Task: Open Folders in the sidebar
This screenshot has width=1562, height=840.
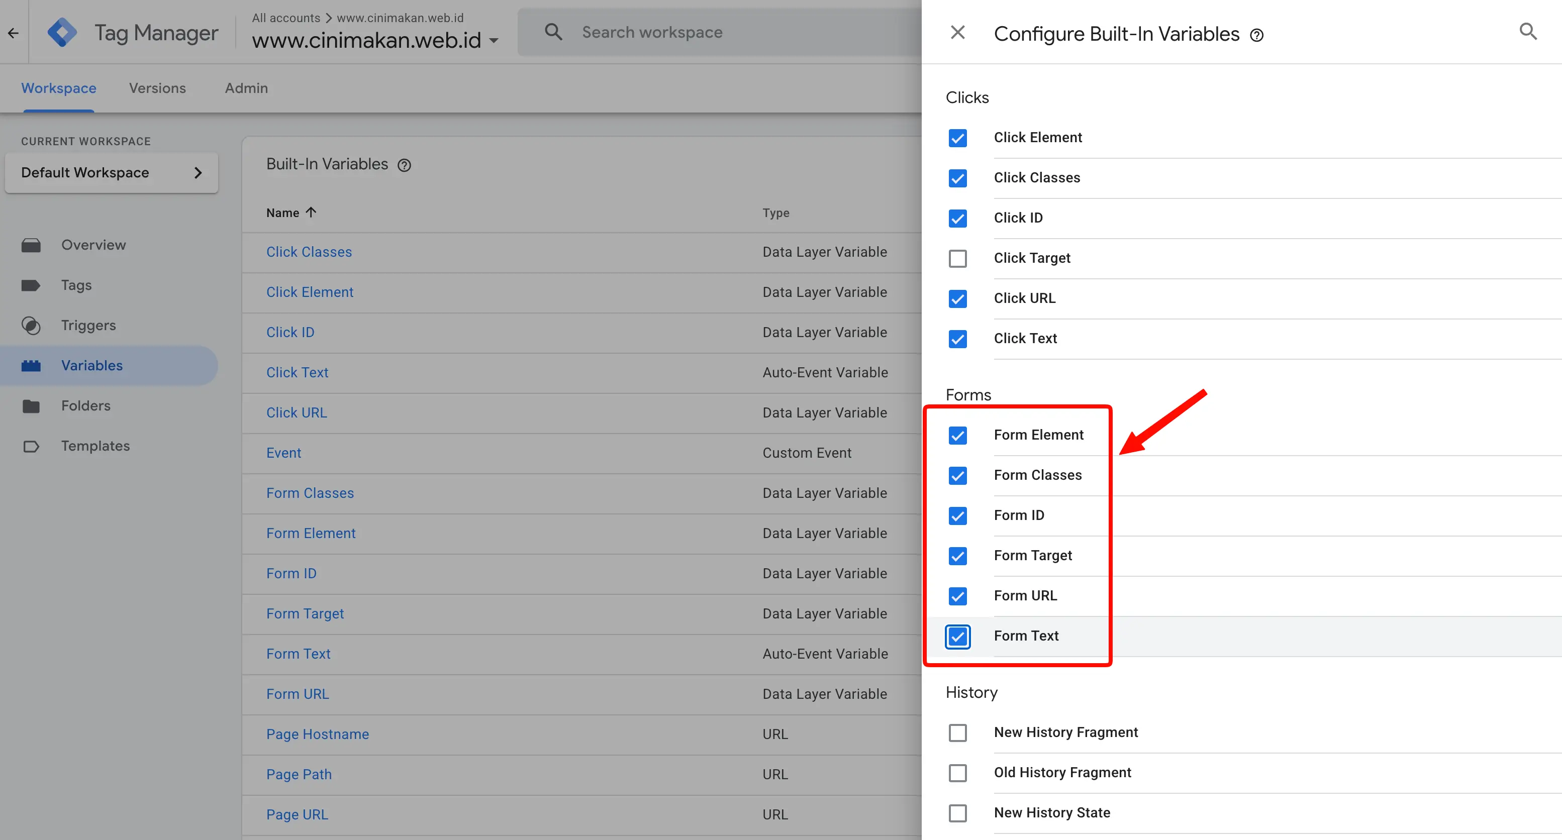Action: [x=85, y=406]
